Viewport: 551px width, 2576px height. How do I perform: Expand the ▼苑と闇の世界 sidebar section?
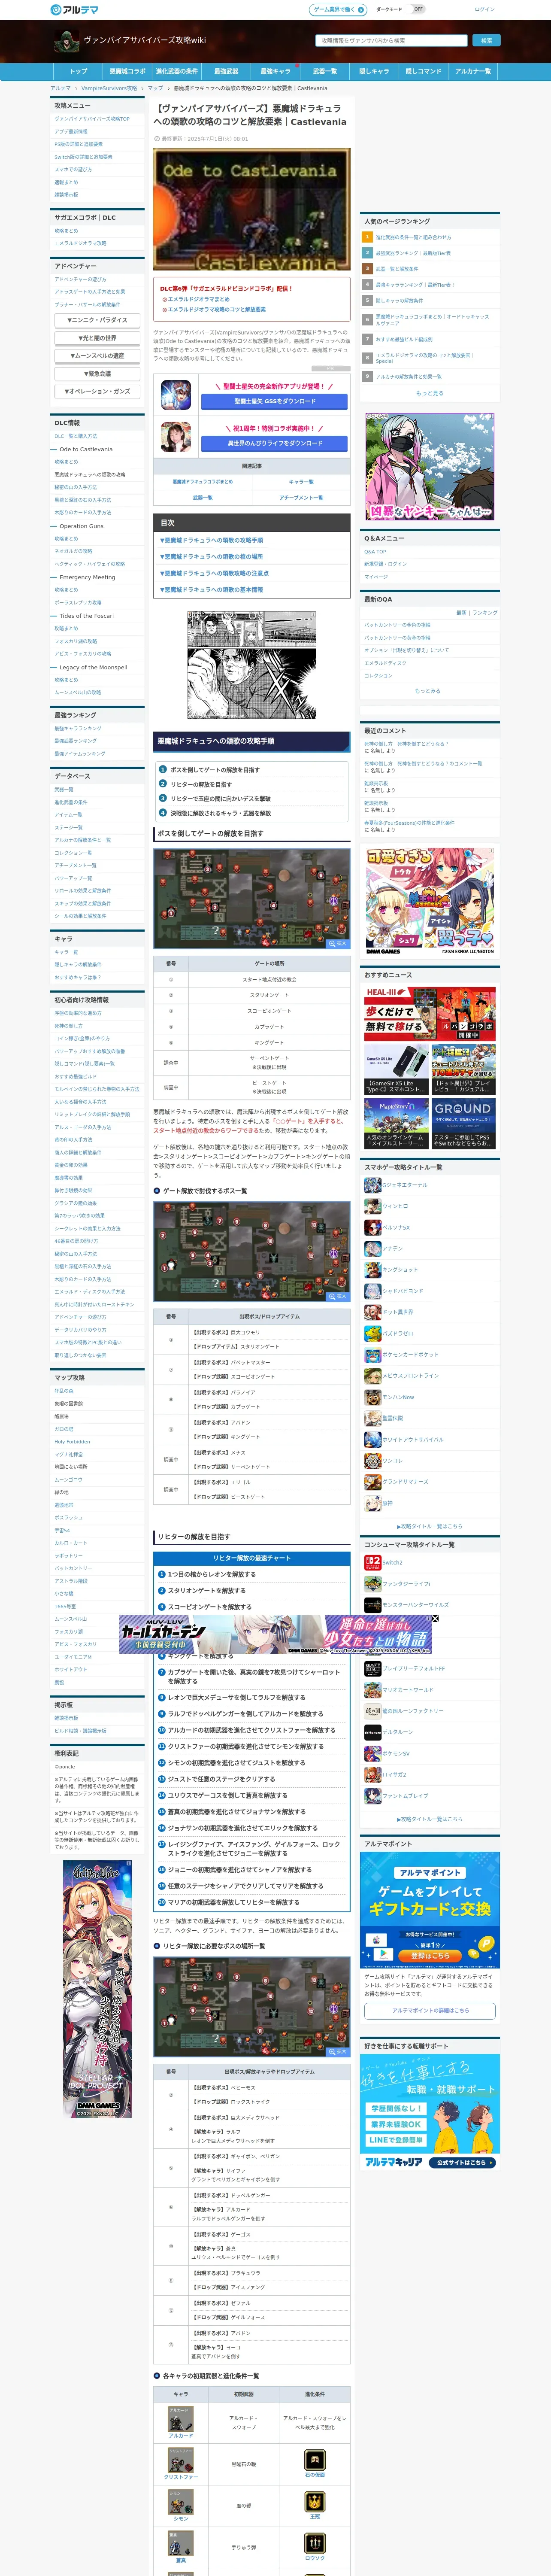[x=97, y=338]
